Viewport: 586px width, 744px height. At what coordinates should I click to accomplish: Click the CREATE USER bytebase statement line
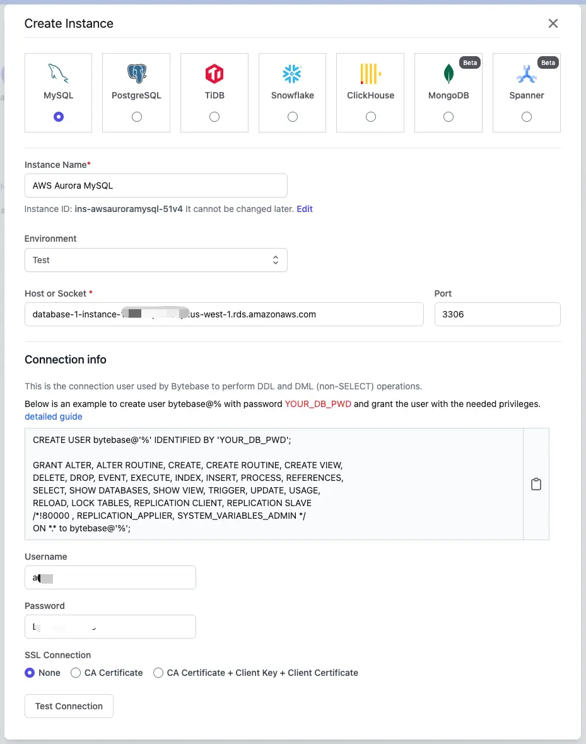point(161,440)
